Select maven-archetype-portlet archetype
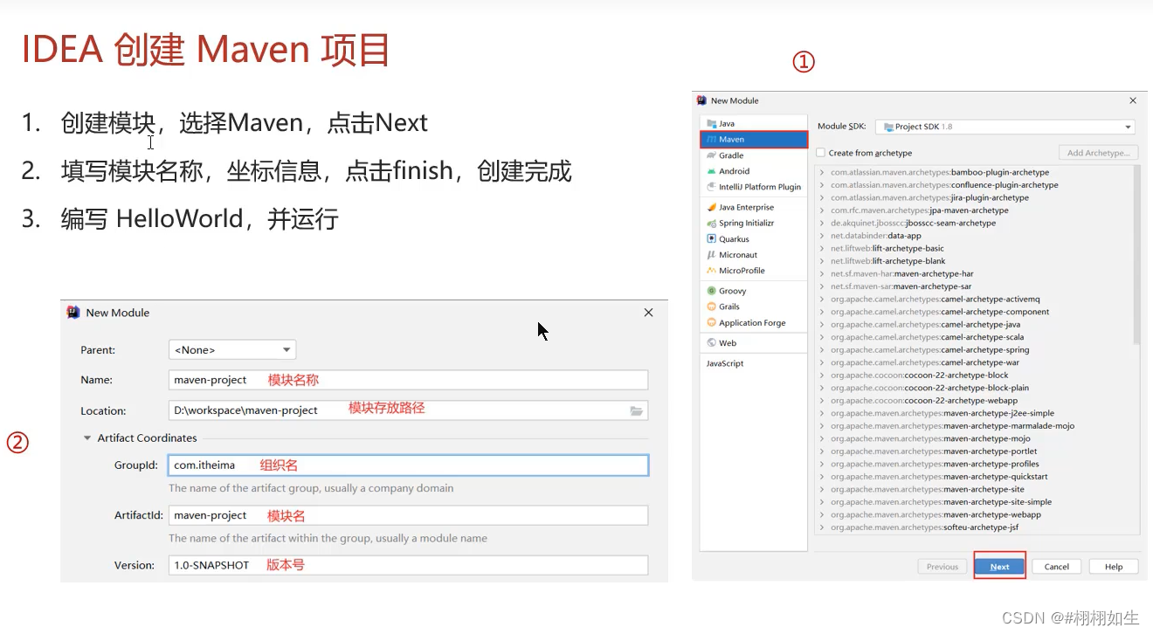This screenshot has width=1153, height=634. pos(932,451)
